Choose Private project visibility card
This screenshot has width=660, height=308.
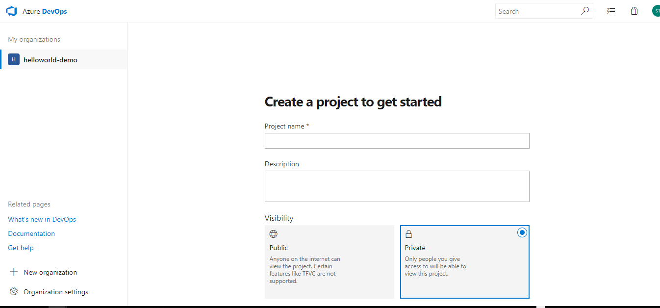point(464,261)
